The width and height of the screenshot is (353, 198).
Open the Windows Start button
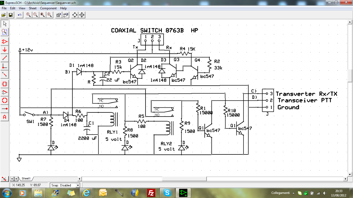(x=7, y=193)
